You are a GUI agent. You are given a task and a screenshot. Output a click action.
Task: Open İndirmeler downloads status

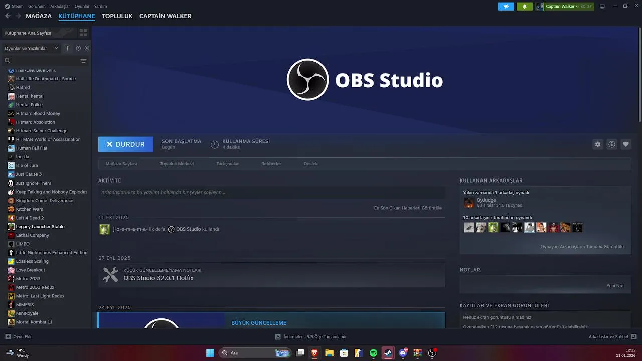coord(310,337)
